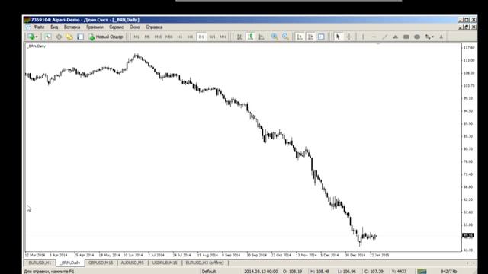This screenshot has width=488, height=274.
Task: Open the Market Watch panel icon
Action: pos(47,37)
